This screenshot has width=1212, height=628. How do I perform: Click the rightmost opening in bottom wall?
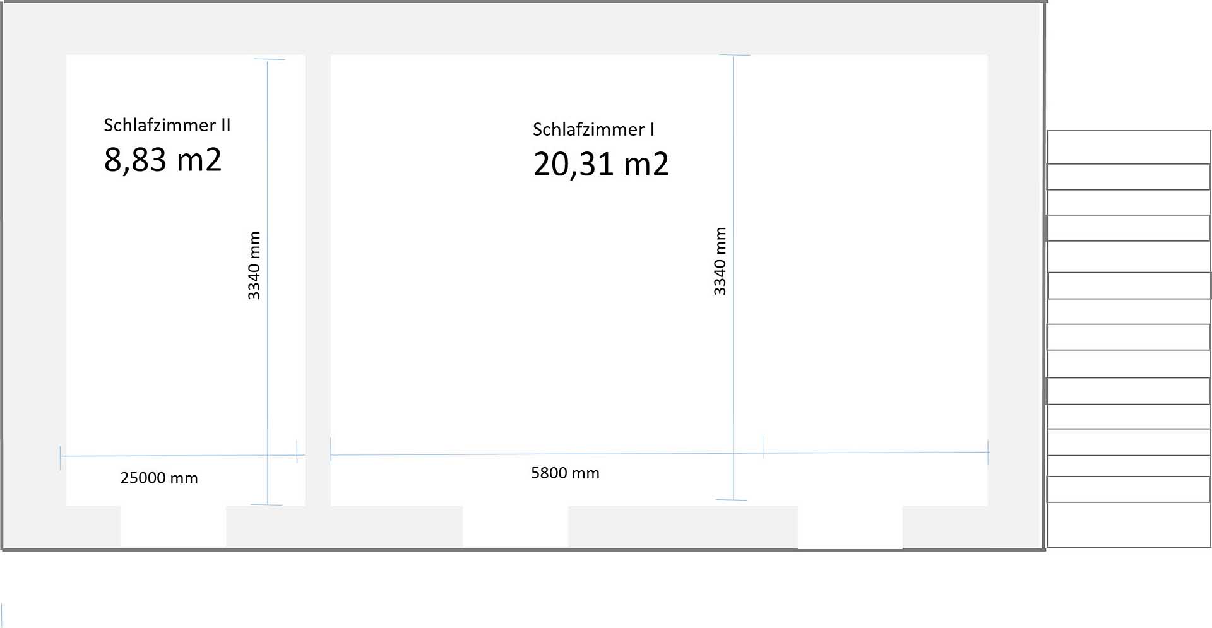coord(850,528)
